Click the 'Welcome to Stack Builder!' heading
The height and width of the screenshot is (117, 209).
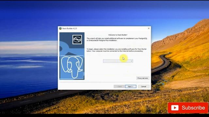[x=118, y=35]
